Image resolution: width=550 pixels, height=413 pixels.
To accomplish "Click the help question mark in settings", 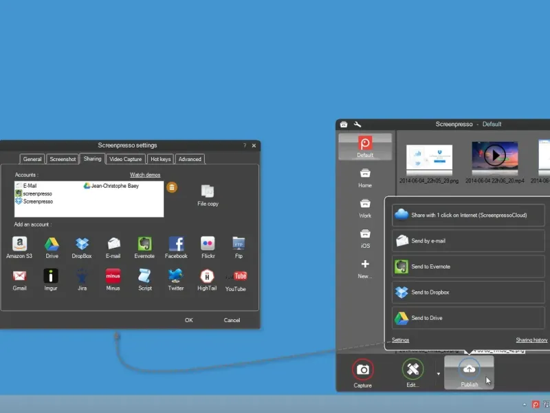I will [245, 145].
